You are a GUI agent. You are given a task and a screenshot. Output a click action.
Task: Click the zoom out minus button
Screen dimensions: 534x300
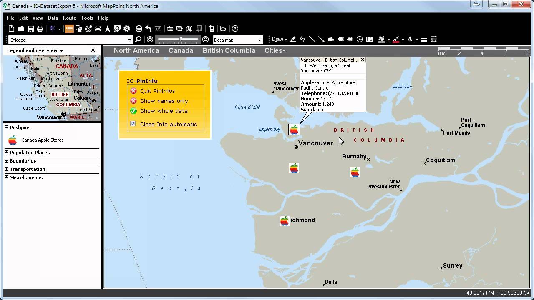pyautogui.click(x=150, y=40)
